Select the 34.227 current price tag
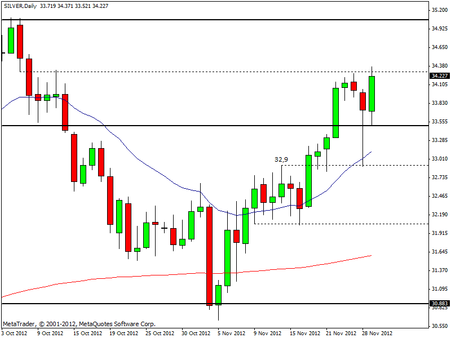 (439, 75)
